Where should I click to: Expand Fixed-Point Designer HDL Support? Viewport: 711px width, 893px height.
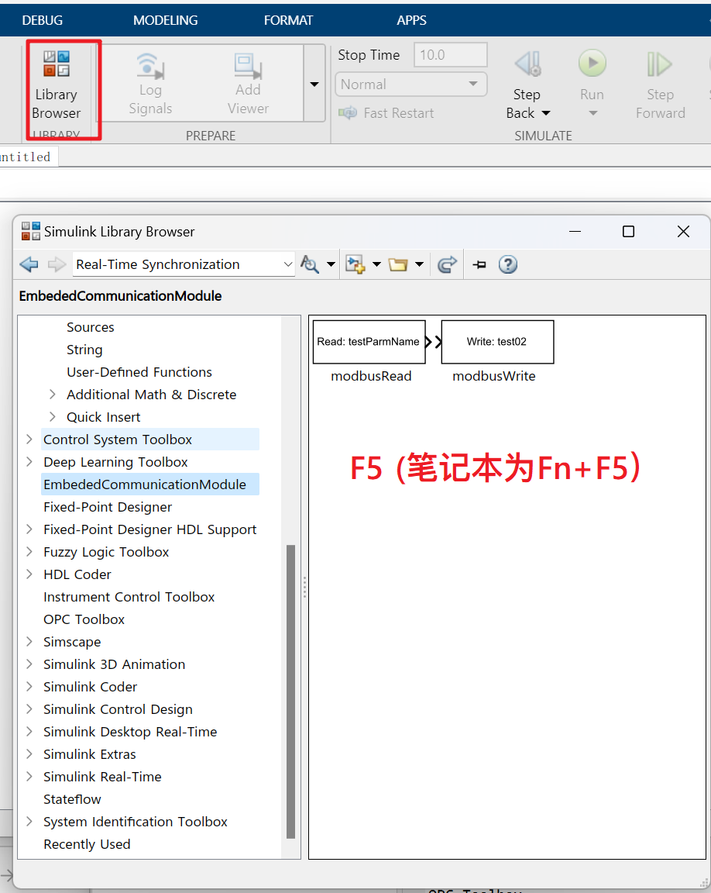coord(29,529)
